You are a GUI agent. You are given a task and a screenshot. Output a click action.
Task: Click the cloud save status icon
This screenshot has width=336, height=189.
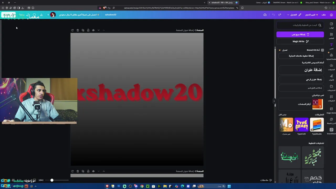[x=265, y=15]
